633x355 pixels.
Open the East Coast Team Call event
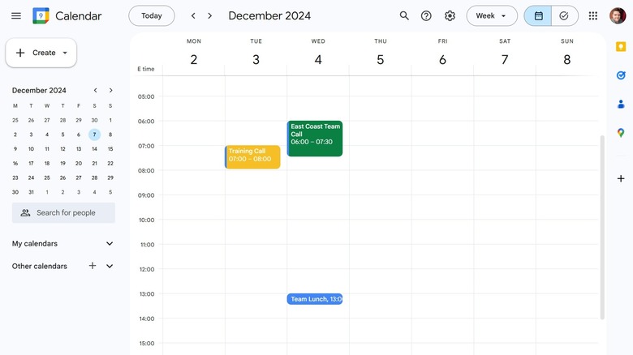click(315, 139)
